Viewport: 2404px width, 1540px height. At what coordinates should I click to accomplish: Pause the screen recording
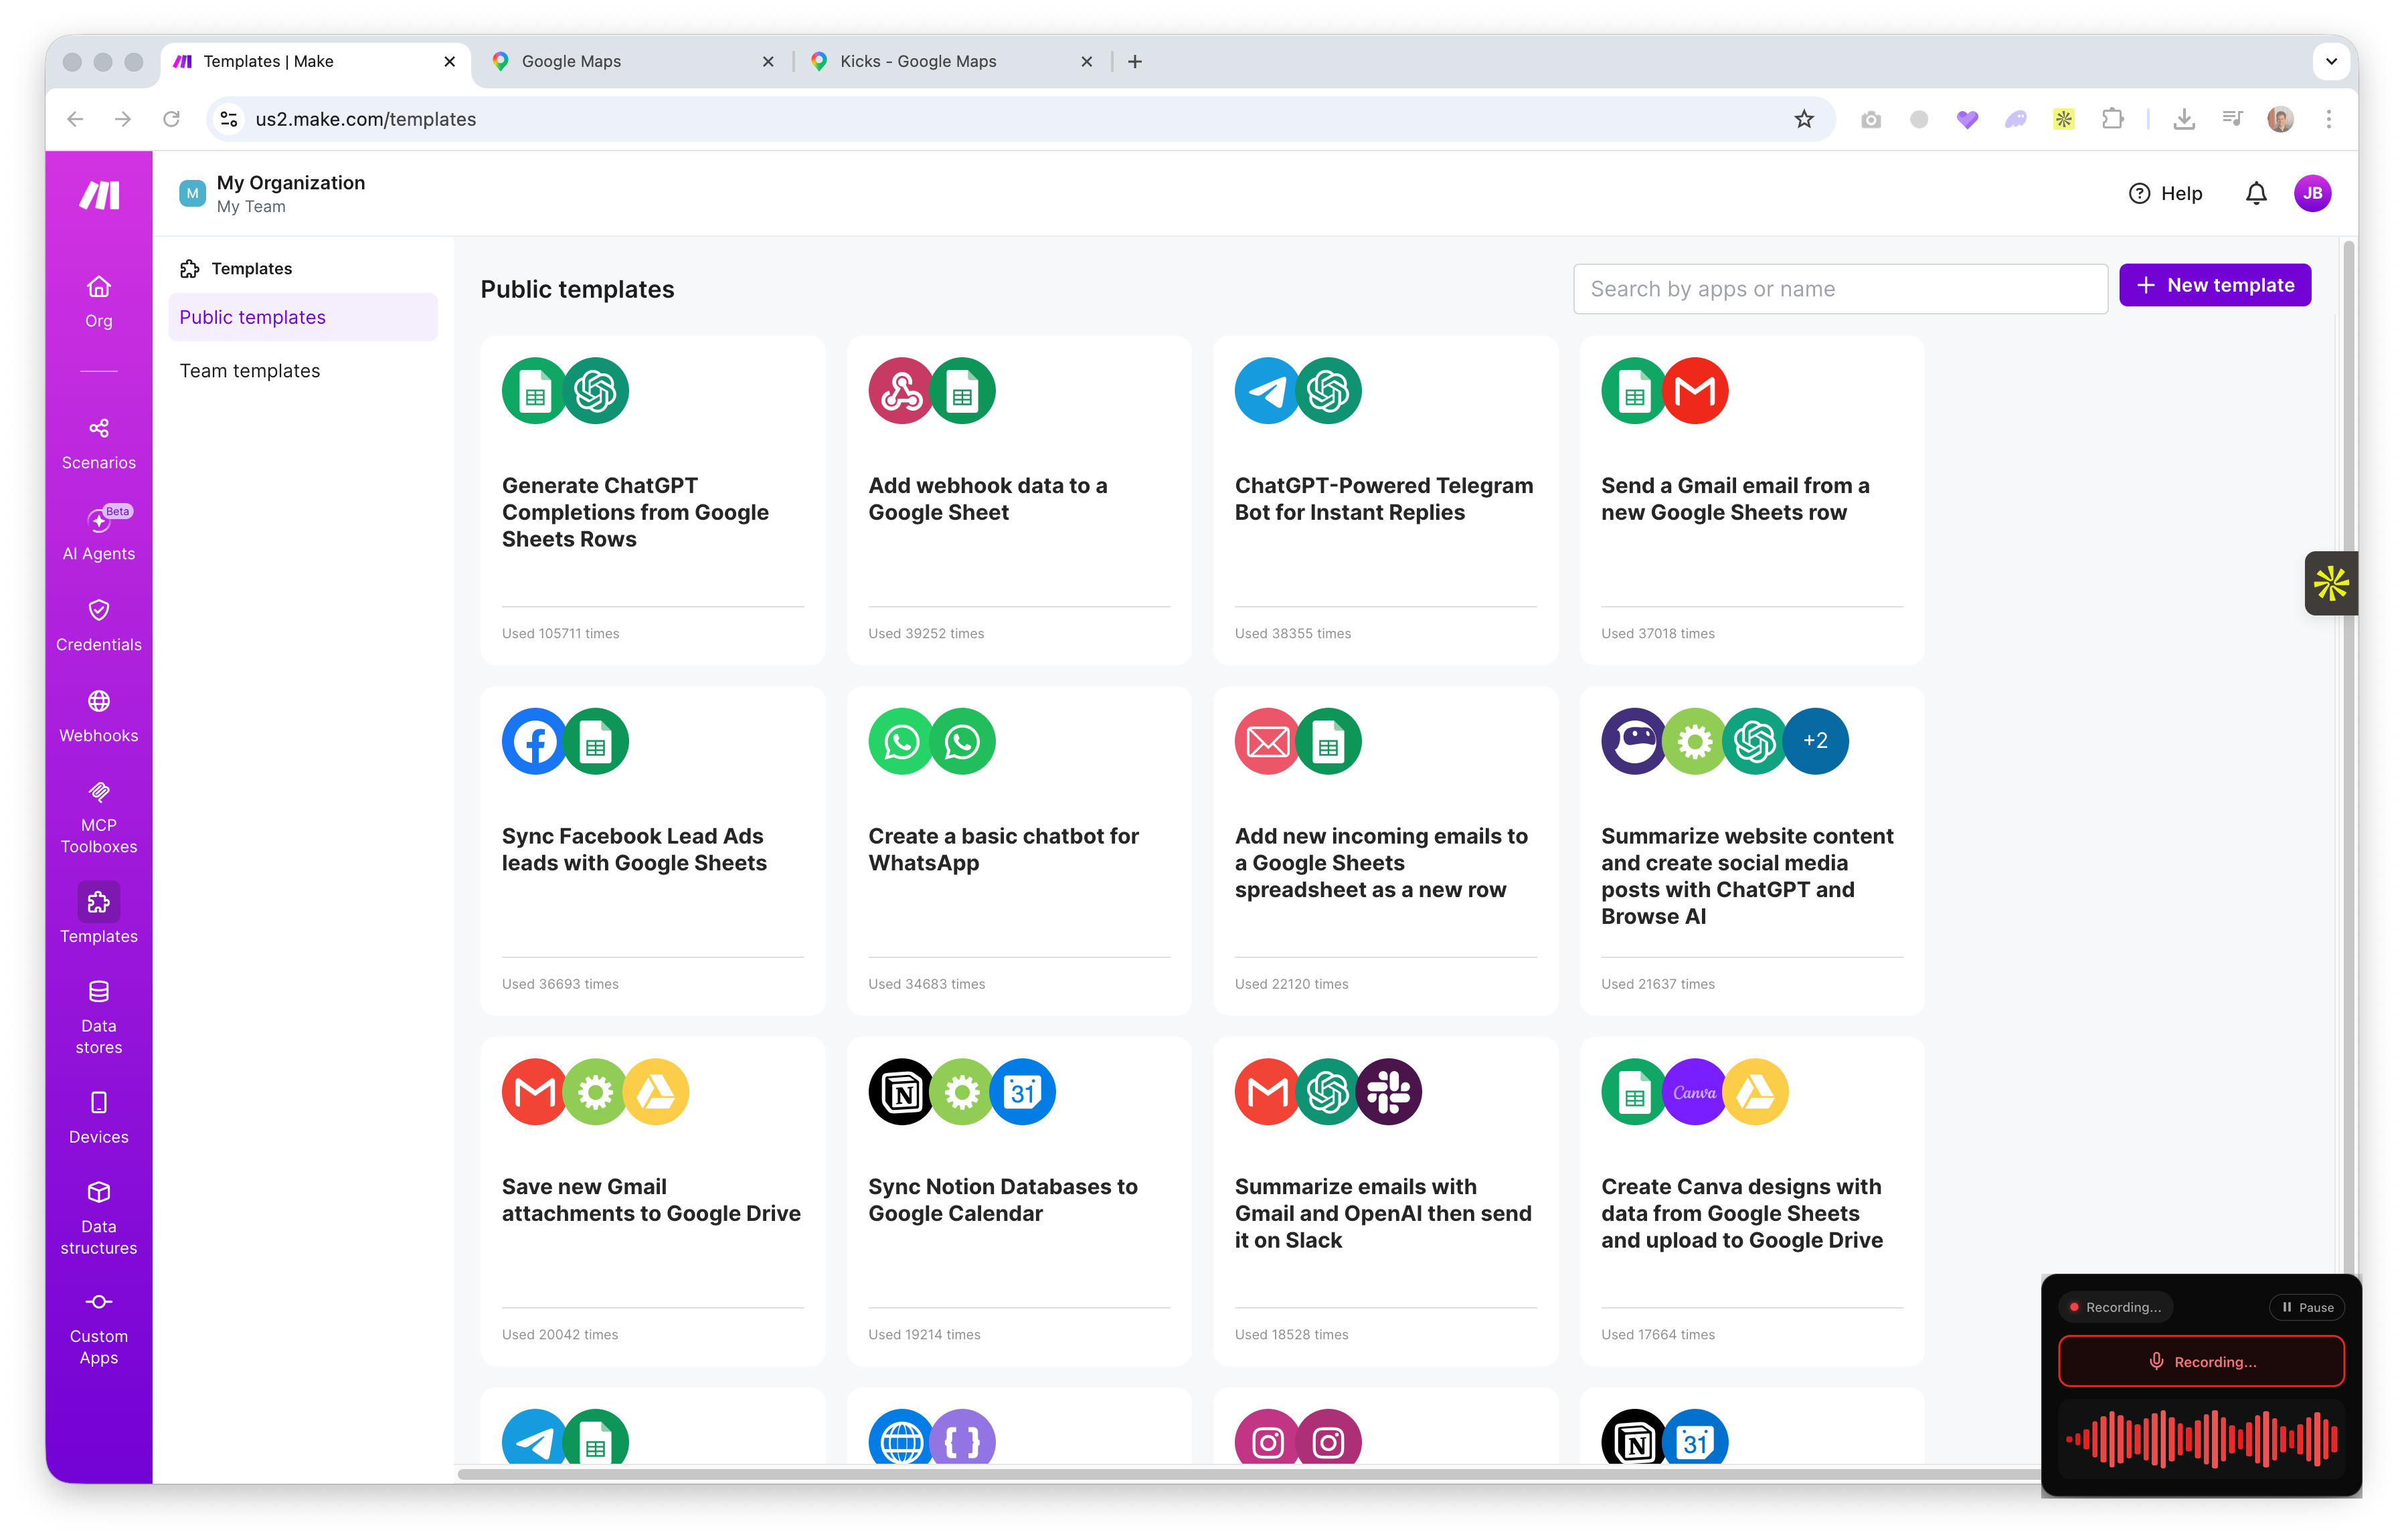pos(2307,1307)
